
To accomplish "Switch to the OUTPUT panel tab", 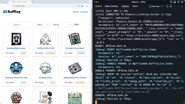I will pyautogui.click(x=98, y=6).
